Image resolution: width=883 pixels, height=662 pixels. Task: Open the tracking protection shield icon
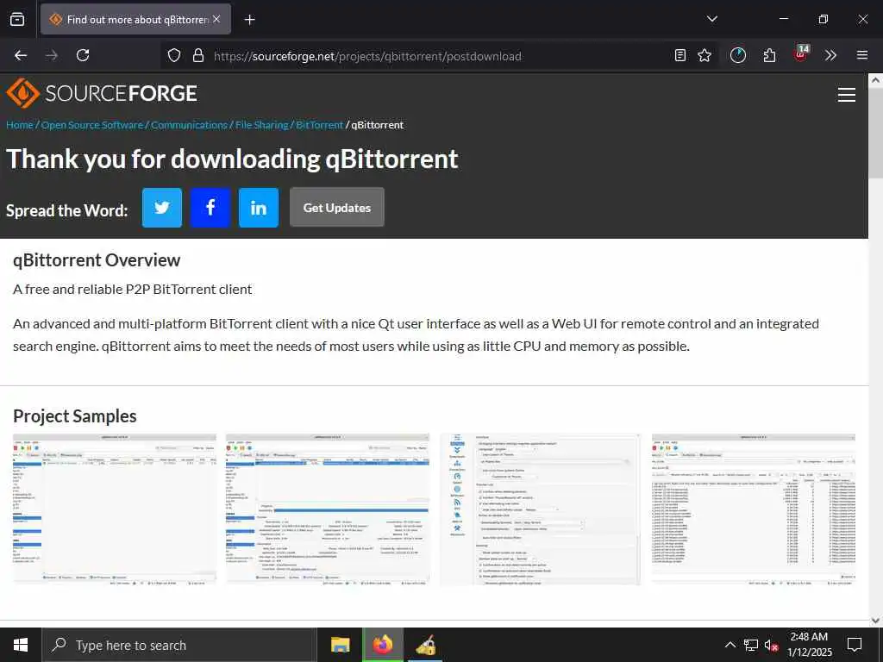(x=174, y=56)
